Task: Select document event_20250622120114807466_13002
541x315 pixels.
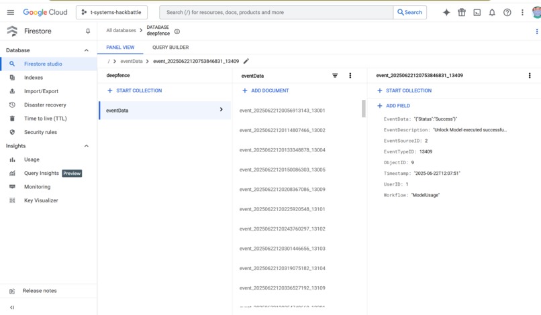Action: (x=282, y=130)
